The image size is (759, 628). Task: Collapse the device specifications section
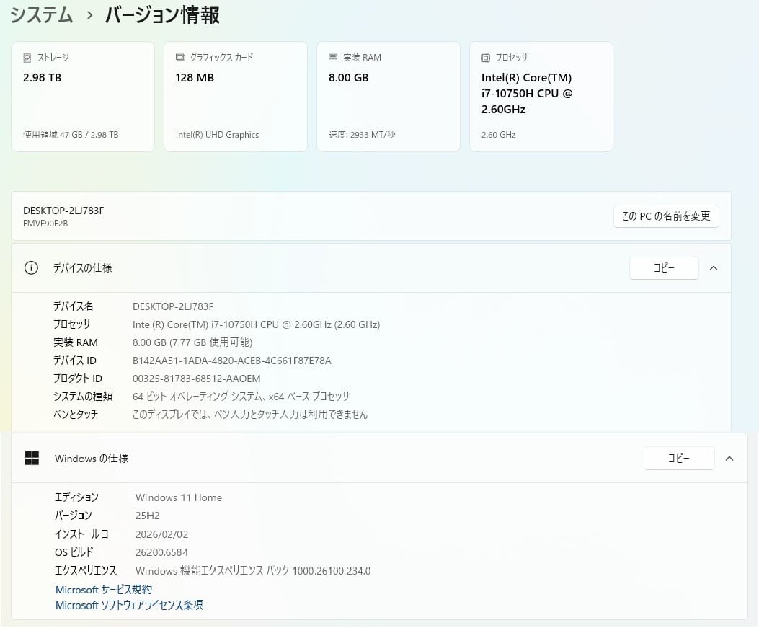(x=714, y=268)
